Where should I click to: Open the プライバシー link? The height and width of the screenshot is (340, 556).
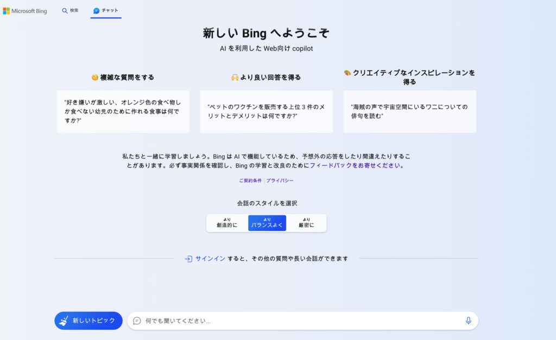click(x=280, y=181)
